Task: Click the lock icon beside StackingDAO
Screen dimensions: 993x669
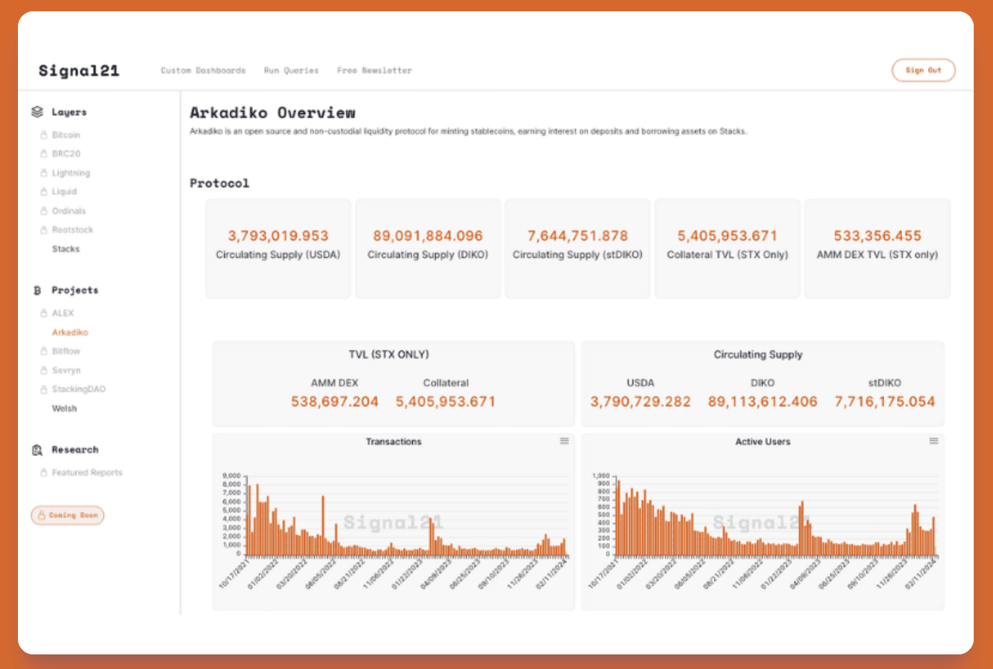Action: click(44, 389)
